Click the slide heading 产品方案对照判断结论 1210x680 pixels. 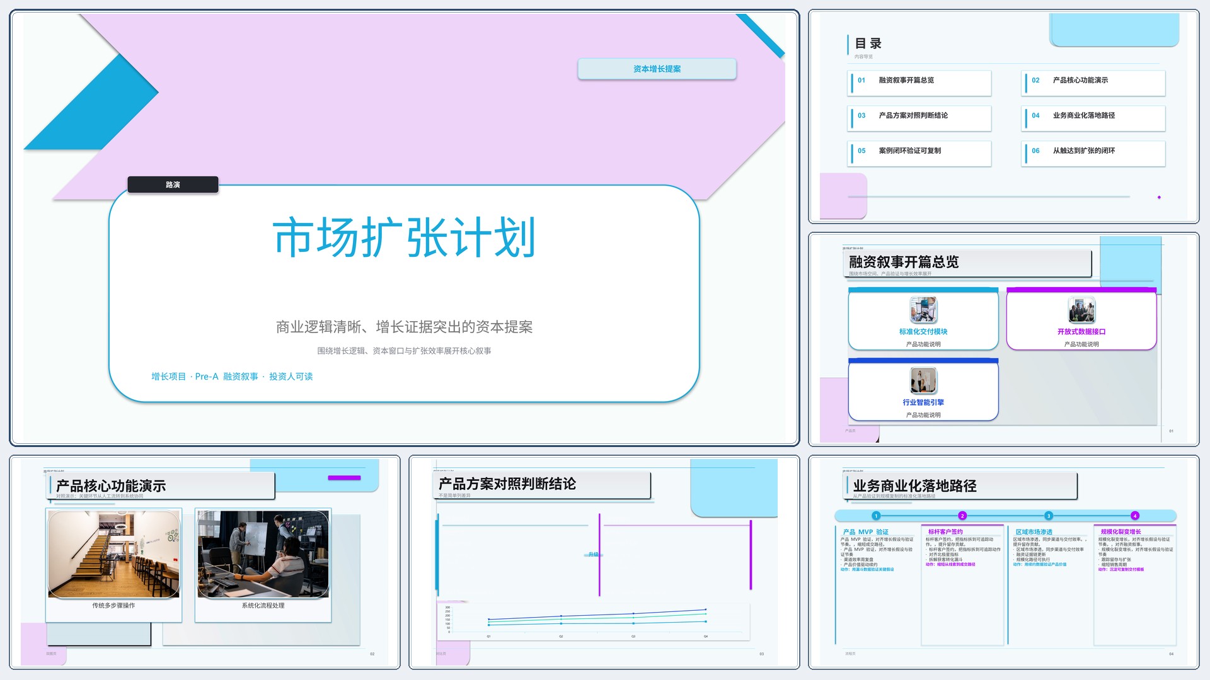(x=507, y=484)
